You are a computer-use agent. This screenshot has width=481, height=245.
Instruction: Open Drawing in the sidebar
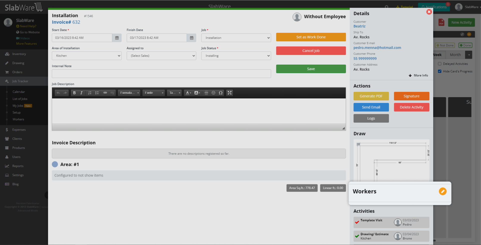point(18,63)
